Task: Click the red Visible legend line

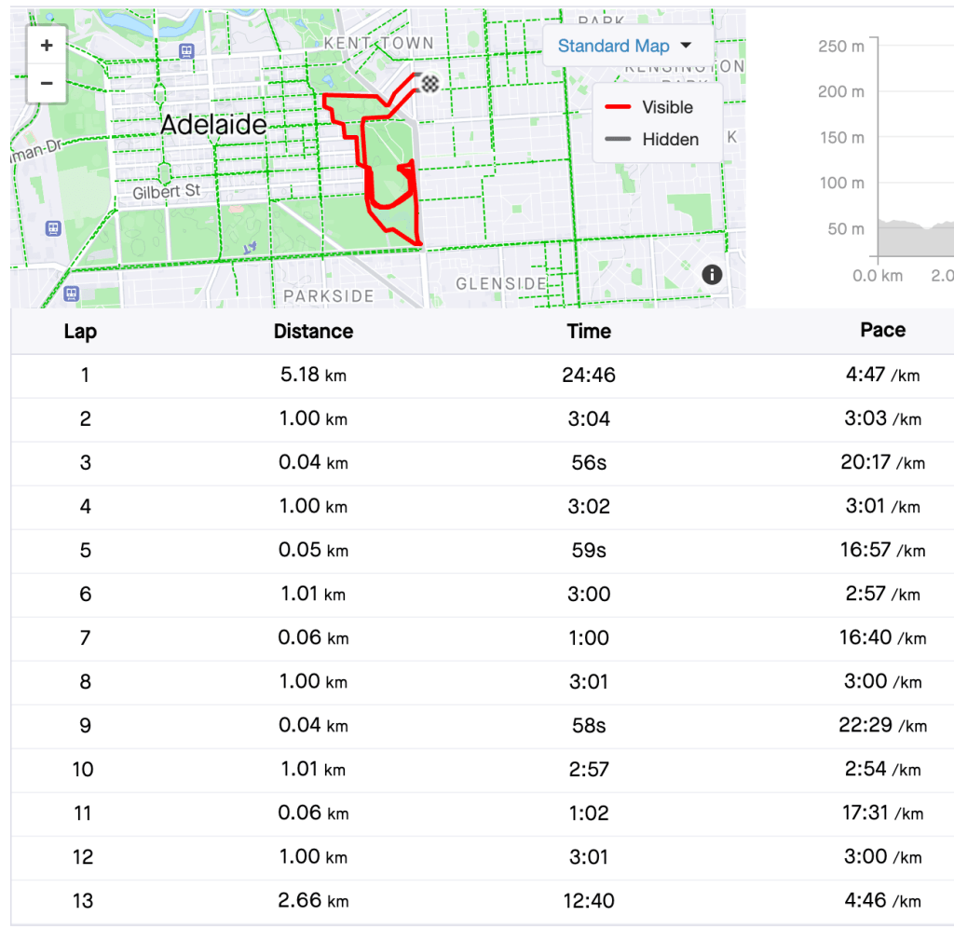Action: tap(617, 107)
